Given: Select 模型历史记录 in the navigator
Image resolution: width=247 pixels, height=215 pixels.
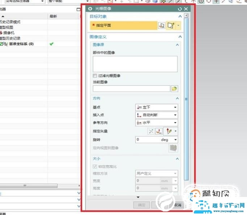Looking at the screenshot, I should 10,38.
